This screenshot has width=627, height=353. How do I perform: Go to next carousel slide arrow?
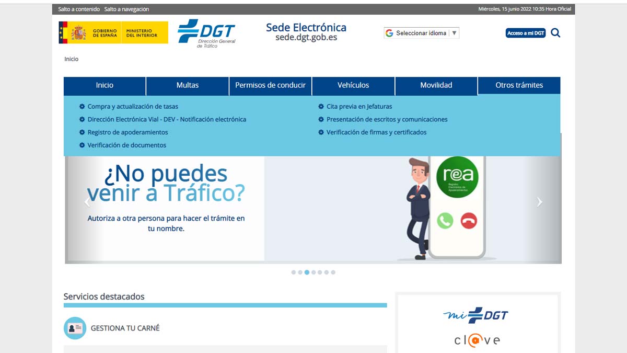tap(539, 202)
